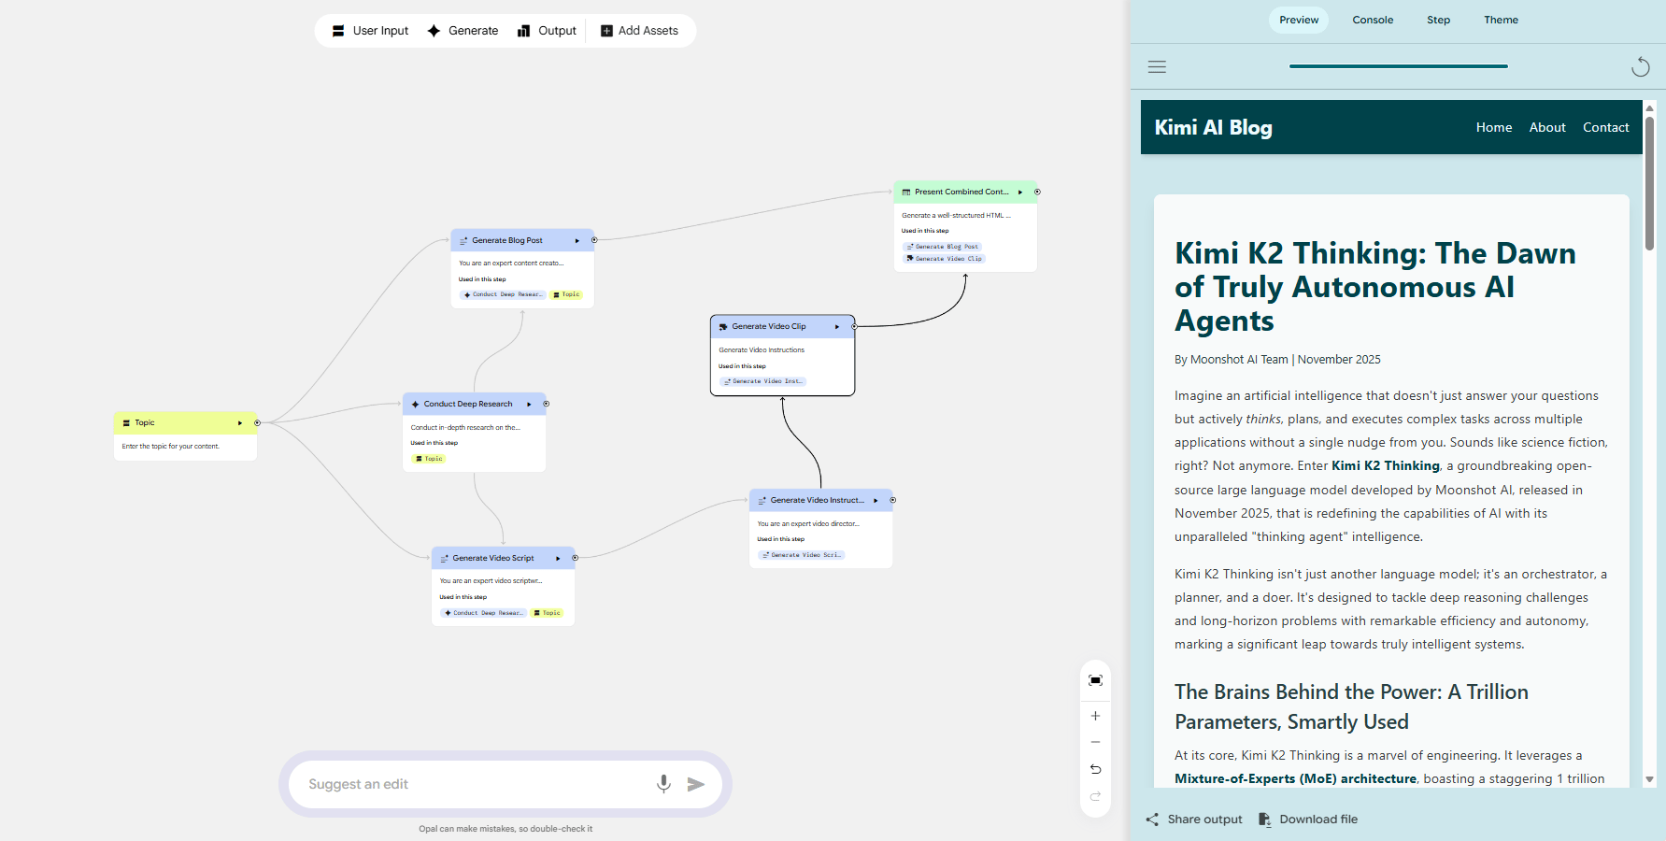Select the Generate Video Script node title
The width and height of the screenshot is (1666, 841).
point(493,559)
